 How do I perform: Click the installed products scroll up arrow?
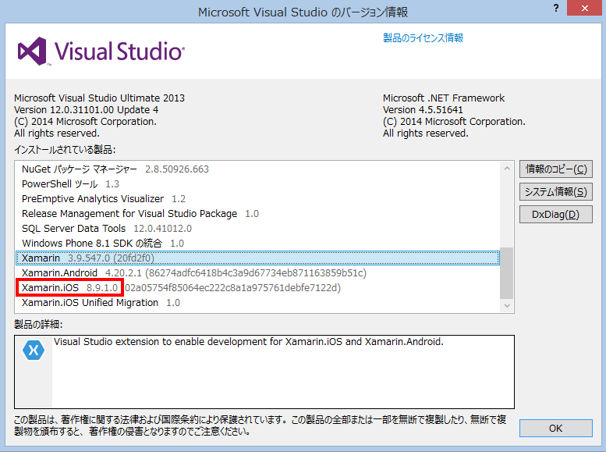point(507,169)
